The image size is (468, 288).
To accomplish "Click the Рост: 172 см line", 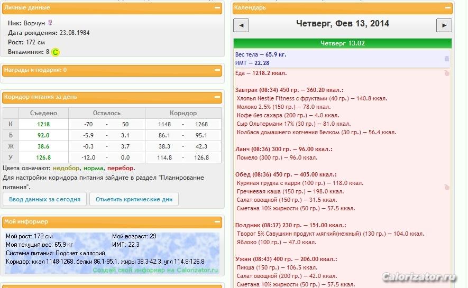I will point(26,42).
